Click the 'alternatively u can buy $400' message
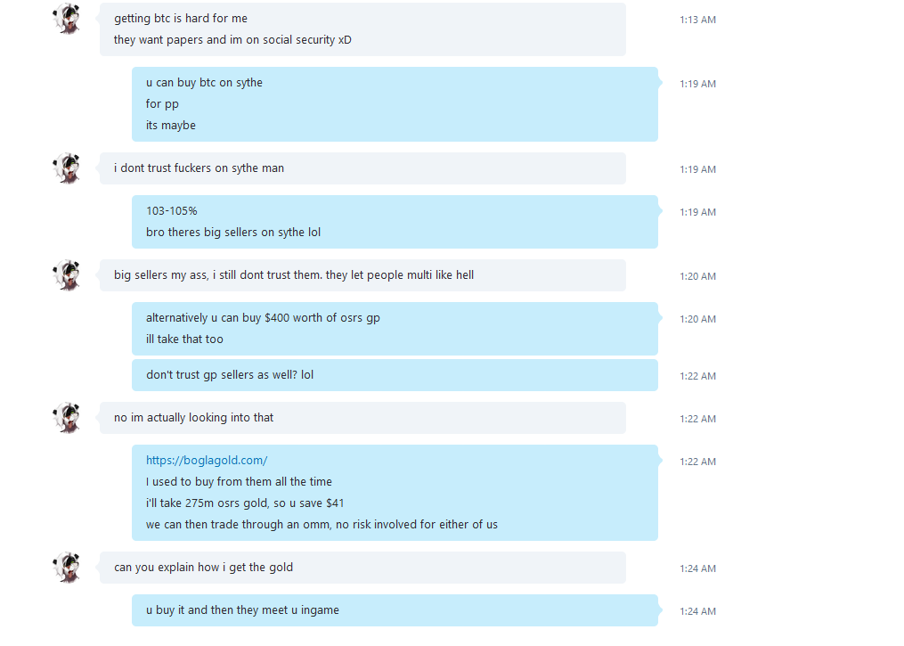This screenshot has height=646, width=904. [395, 329]
